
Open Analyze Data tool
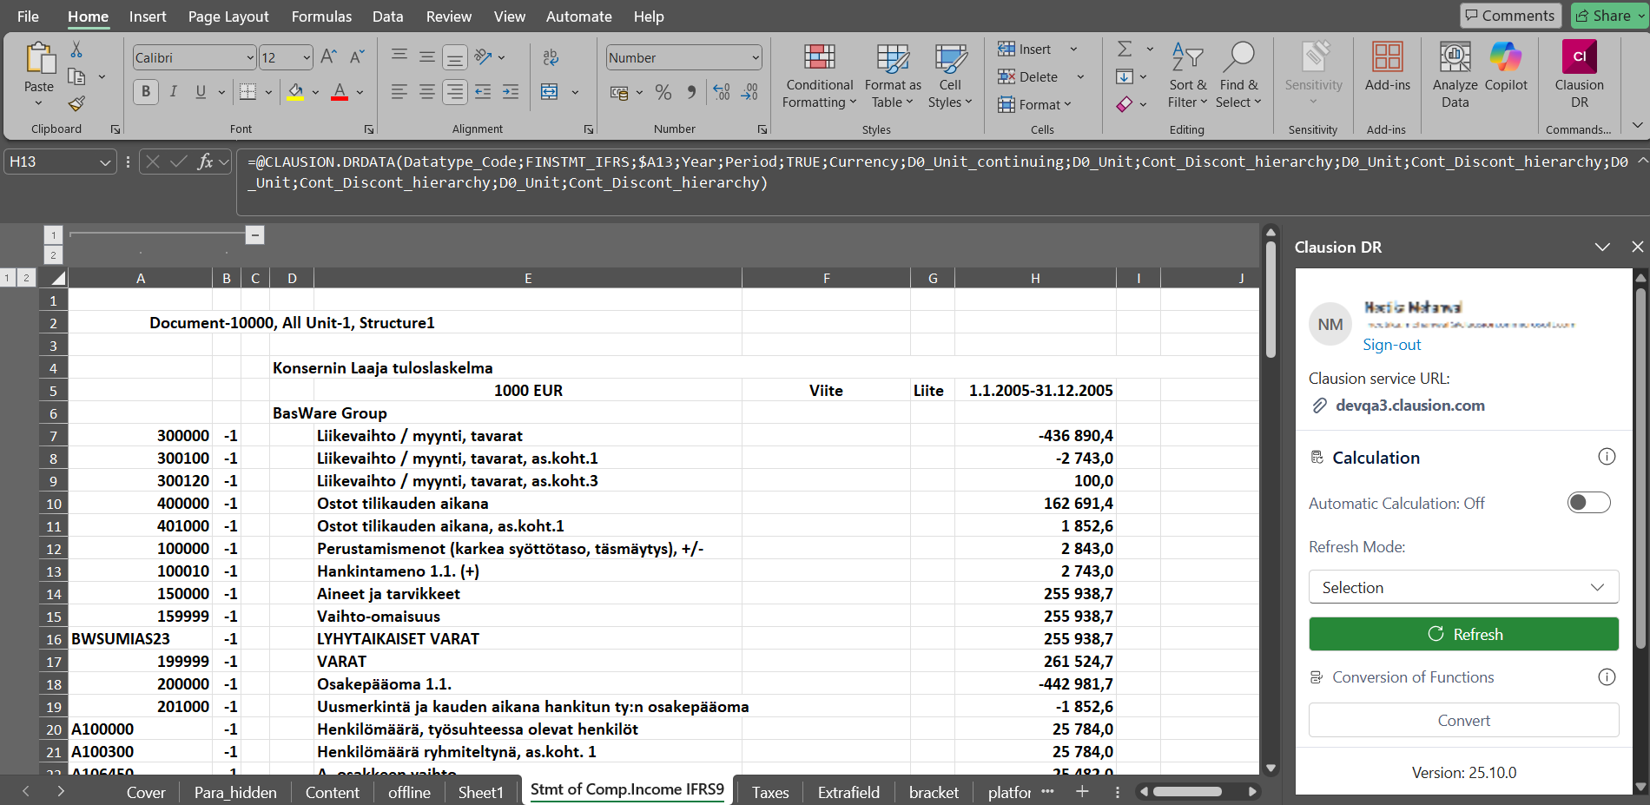pos(1455,75)
